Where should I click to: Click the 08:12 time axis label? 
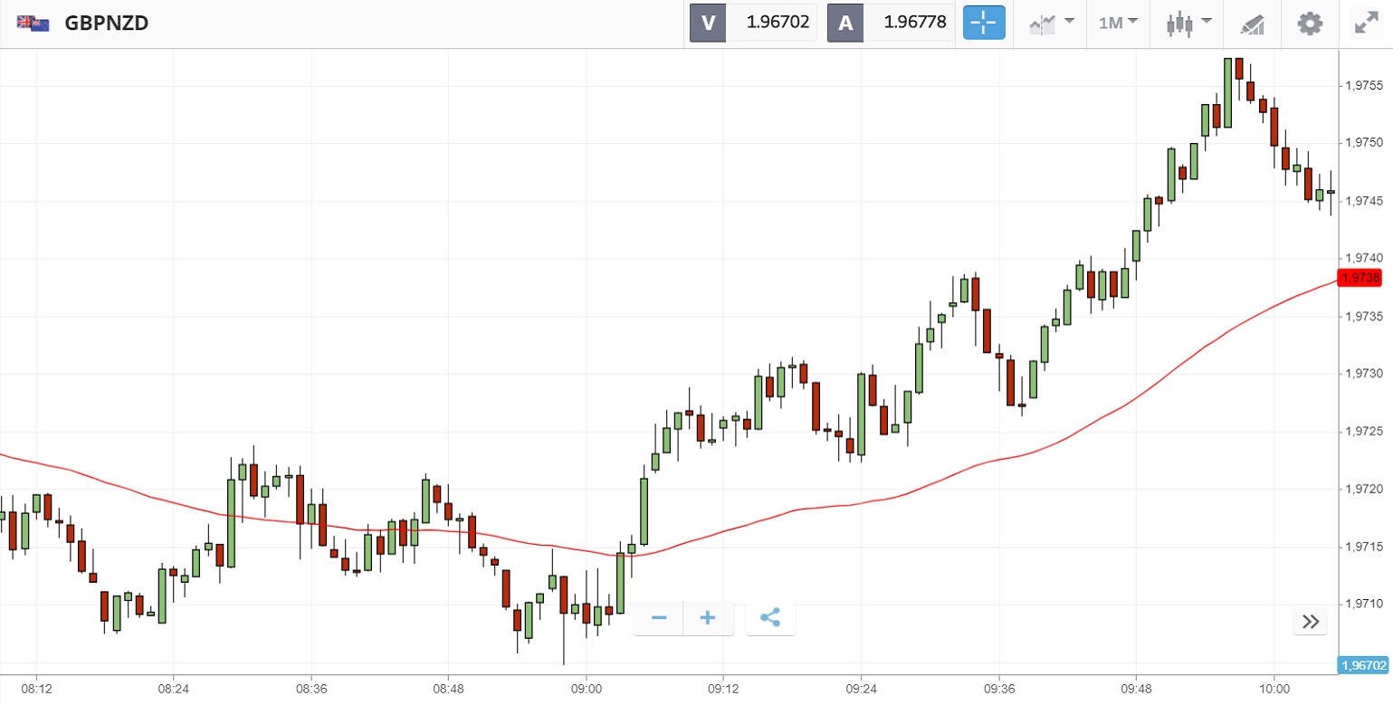(36, 689)
